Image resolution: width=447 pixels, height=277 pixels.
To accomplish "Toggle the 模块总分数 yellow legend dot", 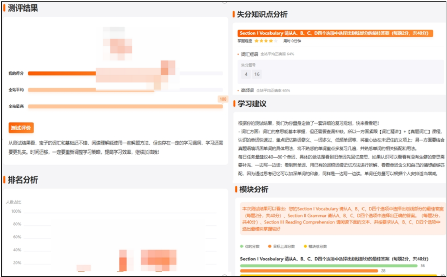I will point(305,246).
